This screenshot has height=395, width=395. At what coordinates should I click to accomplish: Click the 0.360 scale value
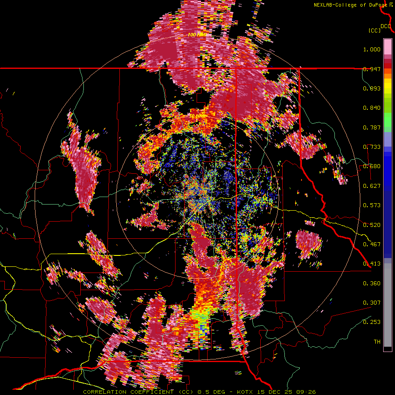coord(372,284)
